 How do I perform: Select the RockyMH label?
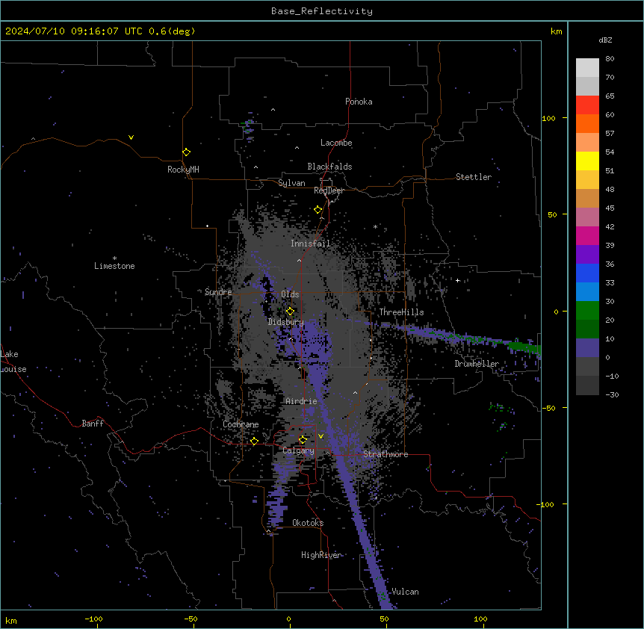(183, 170)
